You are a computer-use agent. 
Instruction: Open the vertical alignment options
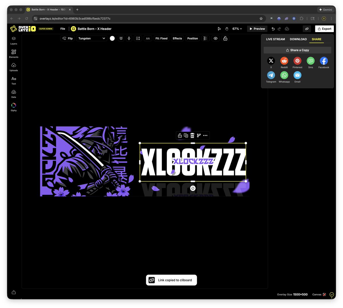click(x=129, y=38)
